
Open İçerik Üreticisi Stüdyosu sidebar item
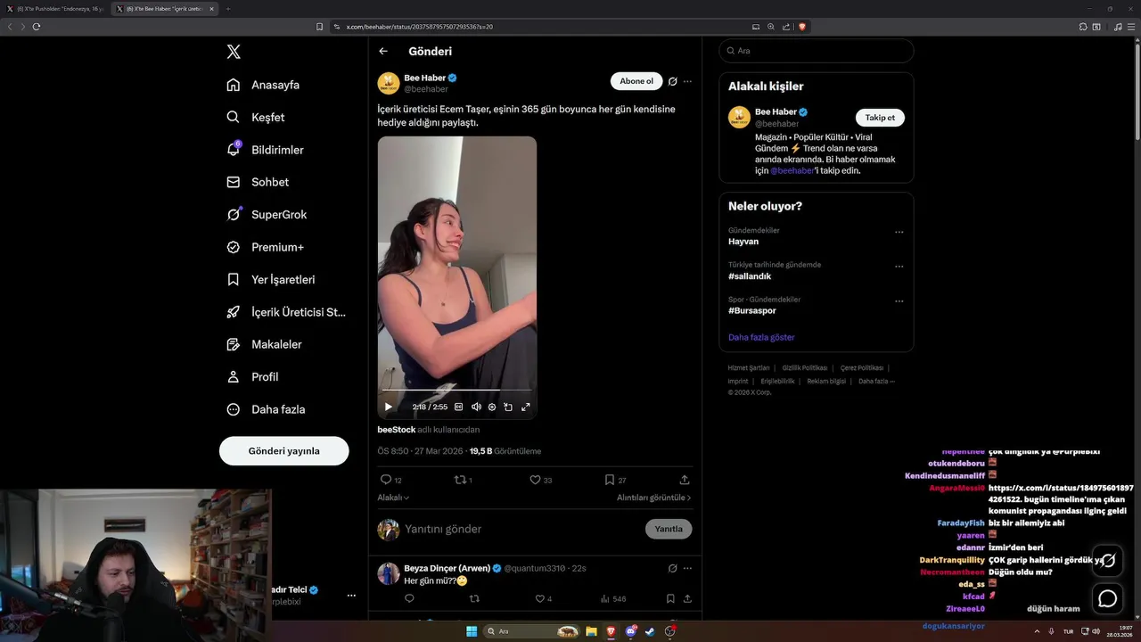(286, 312)
